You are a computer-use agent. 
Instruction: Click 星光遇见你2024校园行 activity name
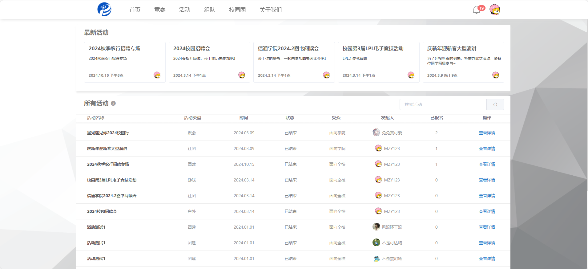tap(108, 133)
